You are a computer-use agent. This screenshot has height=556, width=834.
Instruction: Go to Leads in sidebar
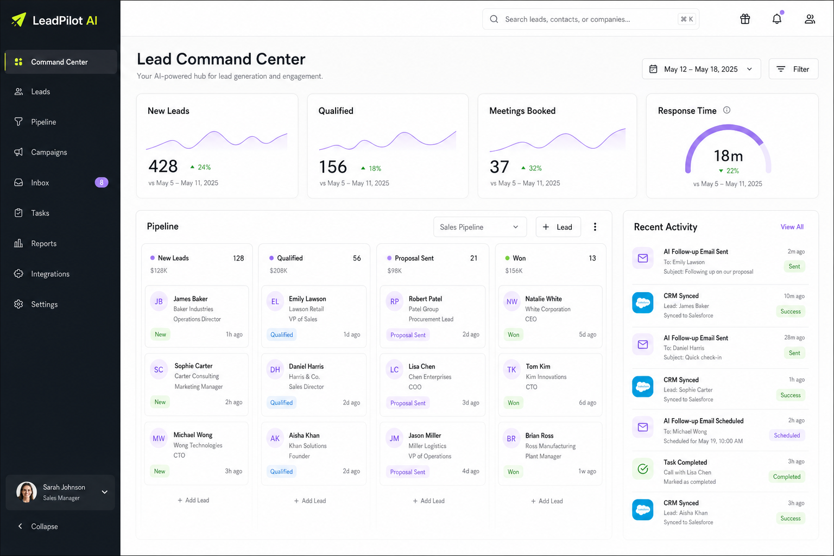pyautogui.click(x=61, y=92)
